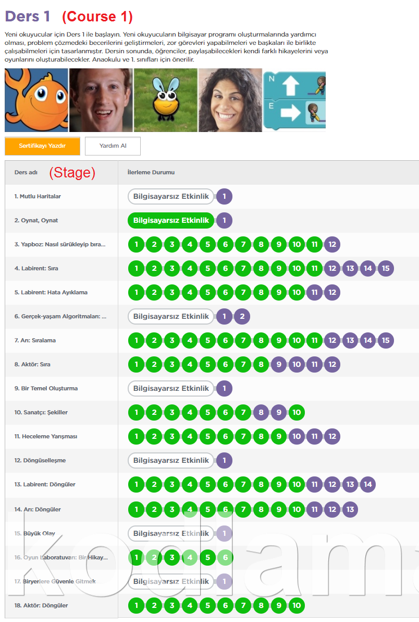Open Bilgisayarsız Etkinlik for Bir Temel Oluşturma
The width and height of the screenshot is (419, 622).
171,388
